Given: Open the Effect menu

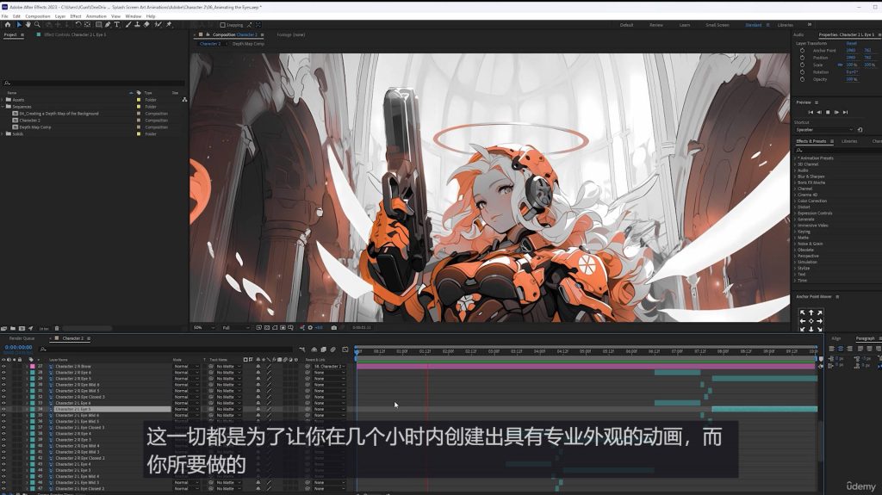Looking at the screenshot, I should click(76, 16).
